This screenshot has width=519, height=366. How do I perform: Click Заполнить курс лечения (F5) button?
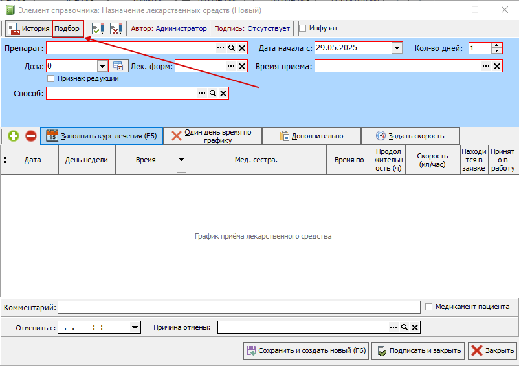pyautogui.click(x=102, y=136)
